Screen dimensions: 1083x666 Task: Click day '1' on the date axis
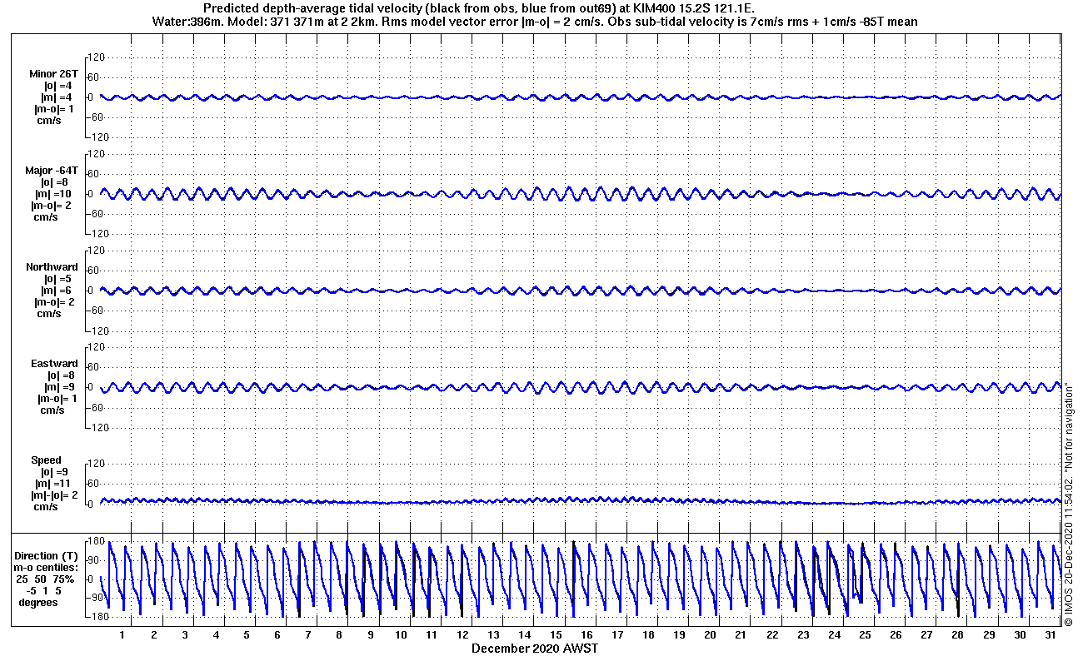[x=122, y=635]
